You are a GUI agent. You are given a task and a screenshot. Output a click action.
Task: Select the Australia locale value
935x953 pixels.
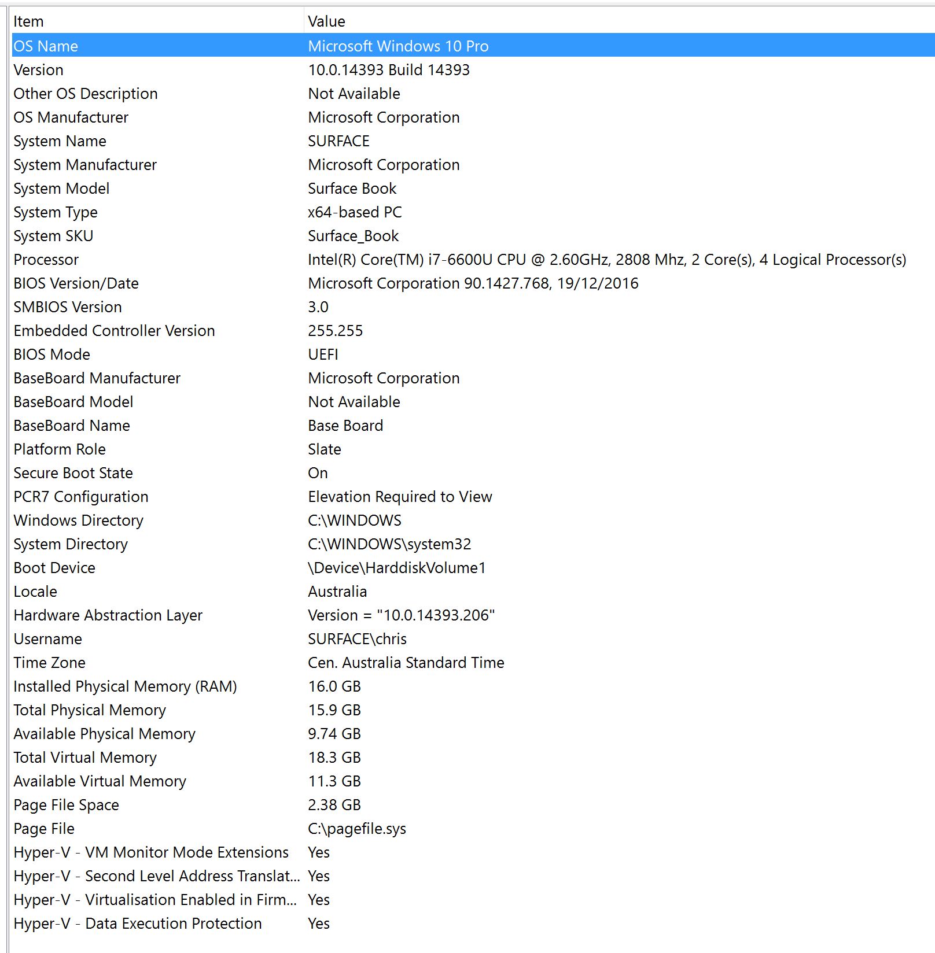coord(337,592)
